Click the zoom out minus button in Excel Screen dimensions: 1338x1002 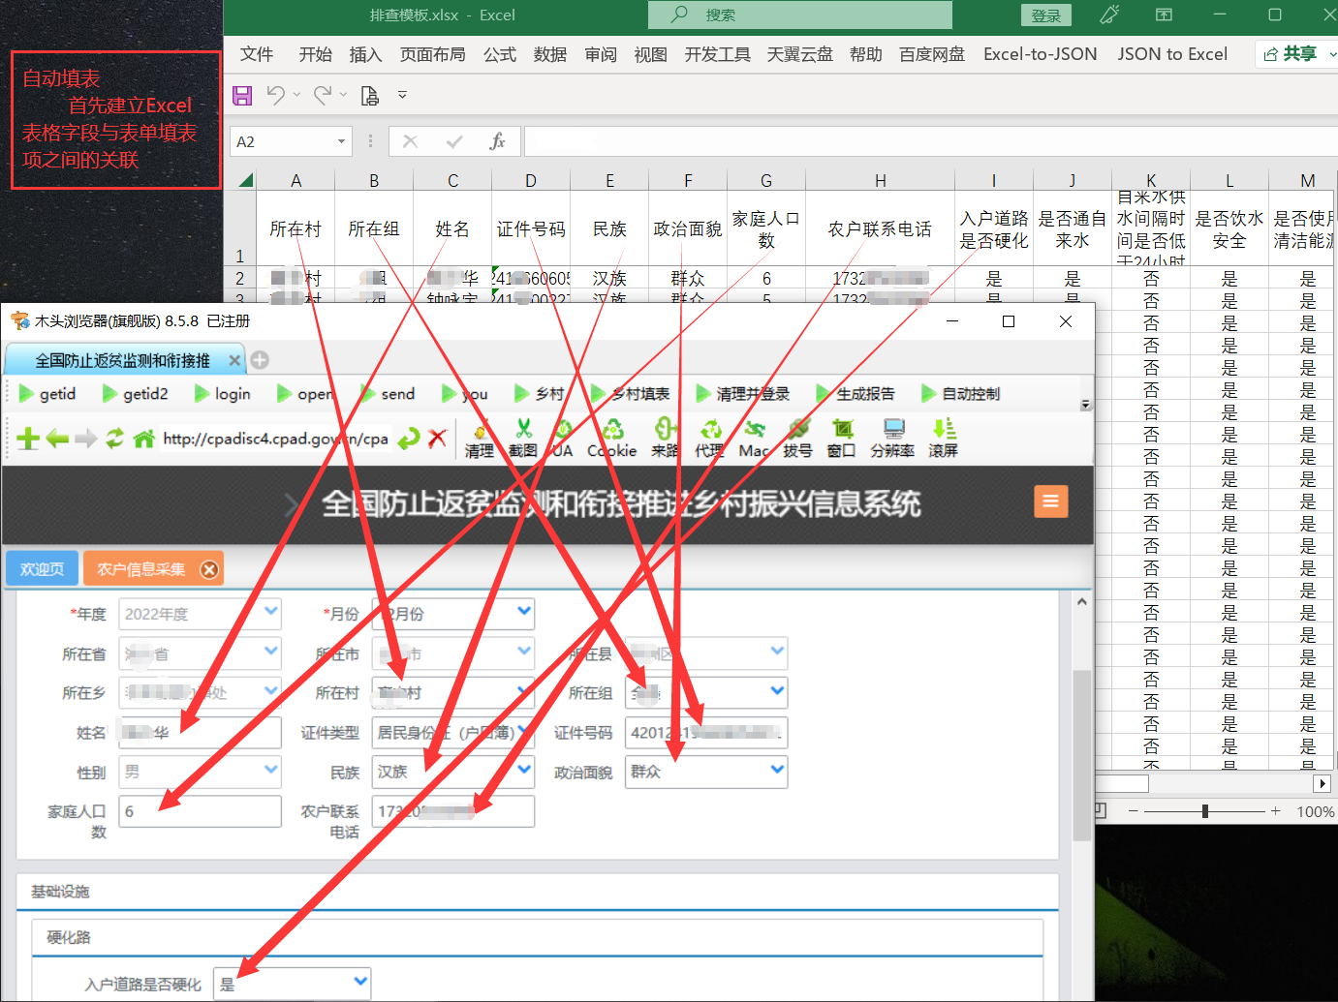[x=1133, y=811]
